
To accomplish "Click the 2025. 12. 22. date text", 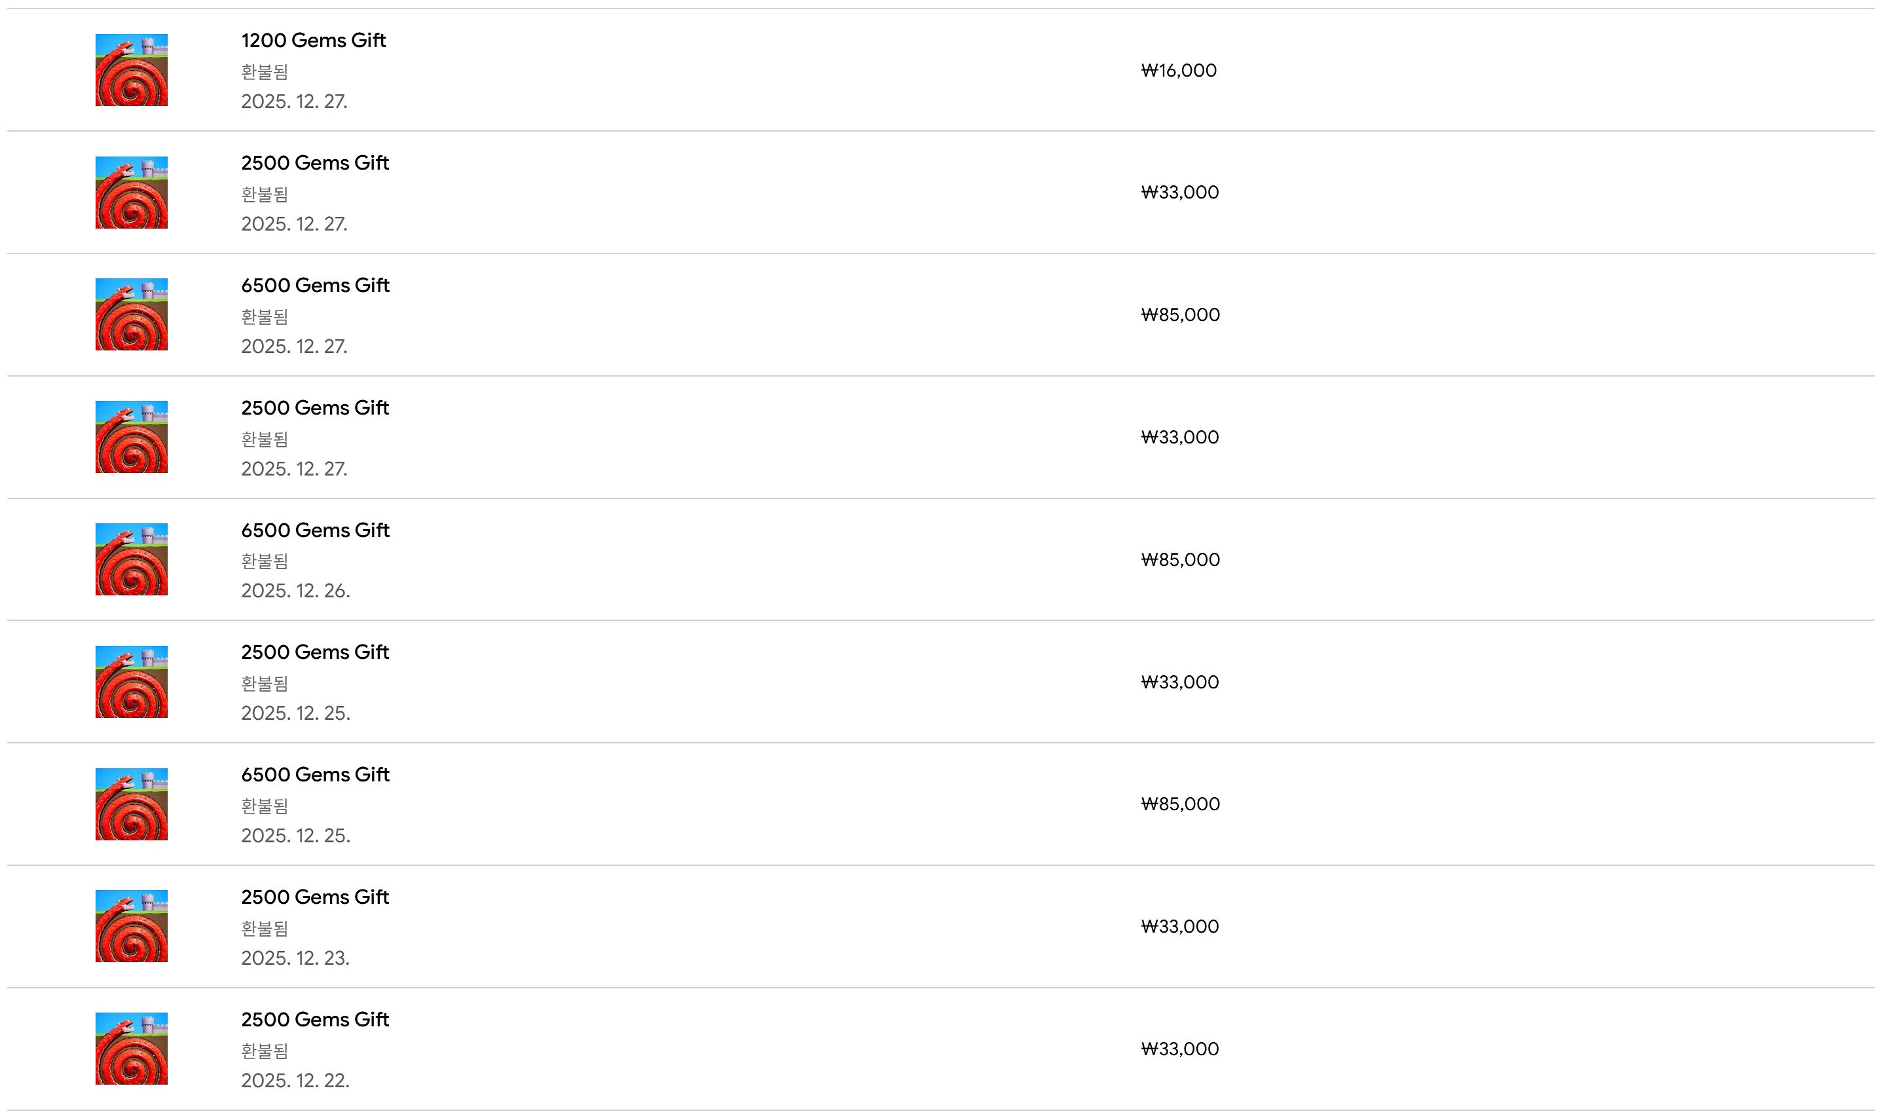I will 295,1080.
